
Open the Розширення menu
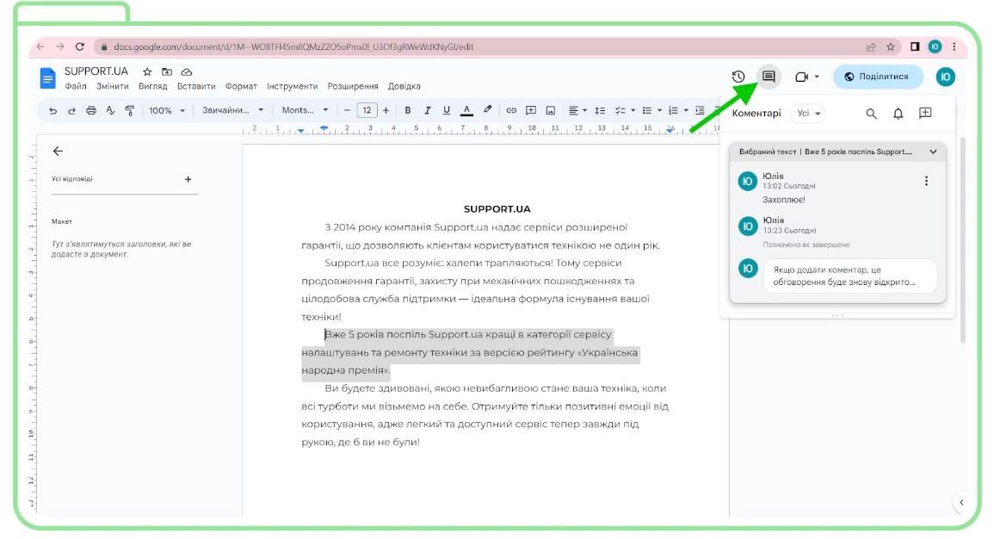(353, 86)
